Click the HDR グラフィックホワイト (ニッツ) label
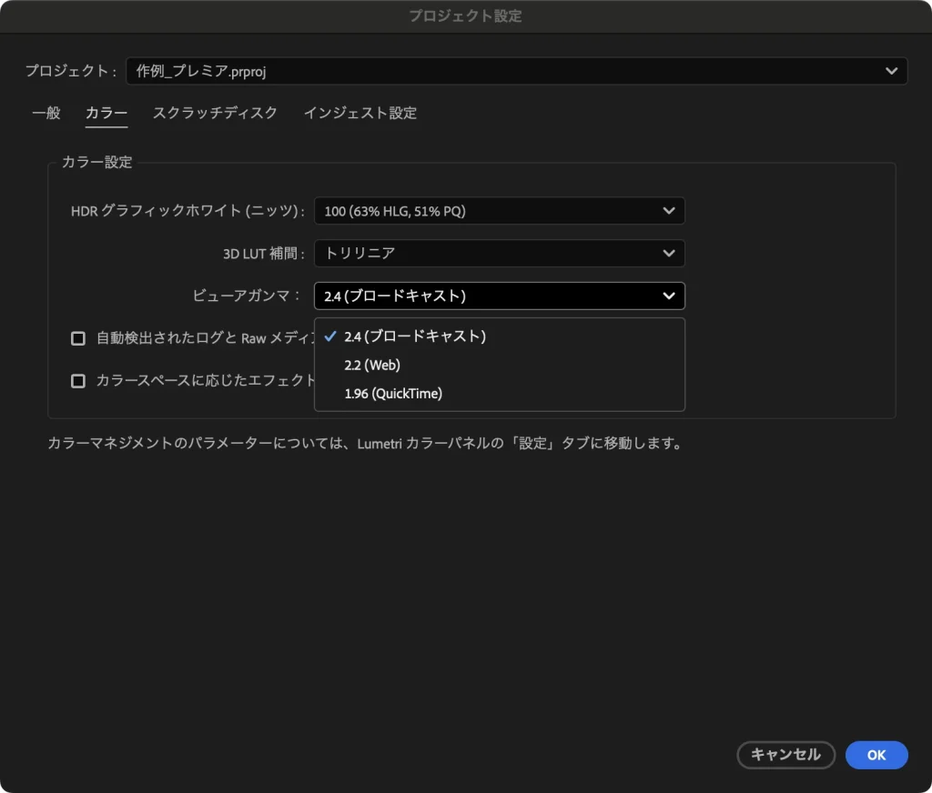932x793 pixels. coord(187,211)
